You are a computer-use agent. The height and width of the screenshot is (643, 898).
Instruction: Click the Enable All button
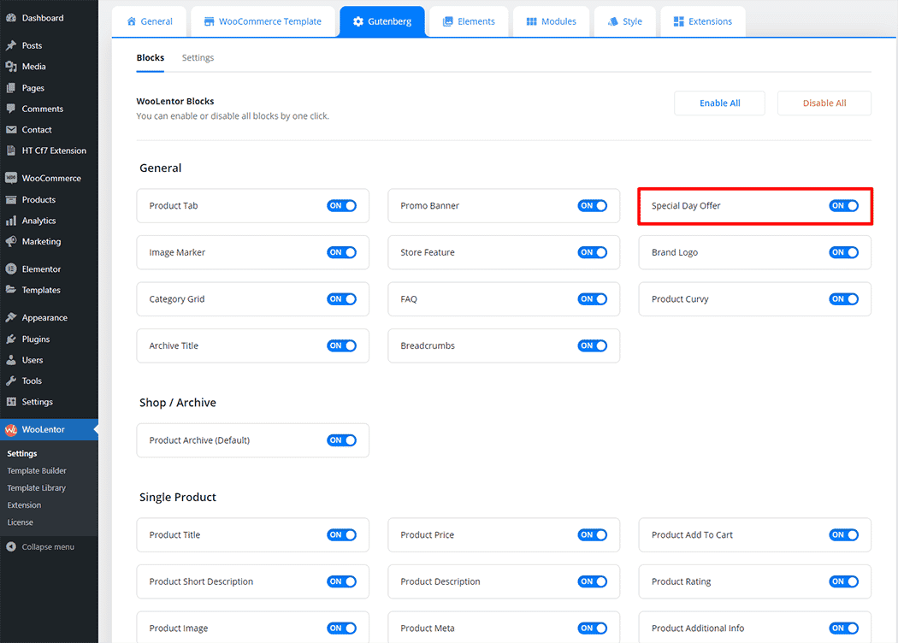click(719, 103)
